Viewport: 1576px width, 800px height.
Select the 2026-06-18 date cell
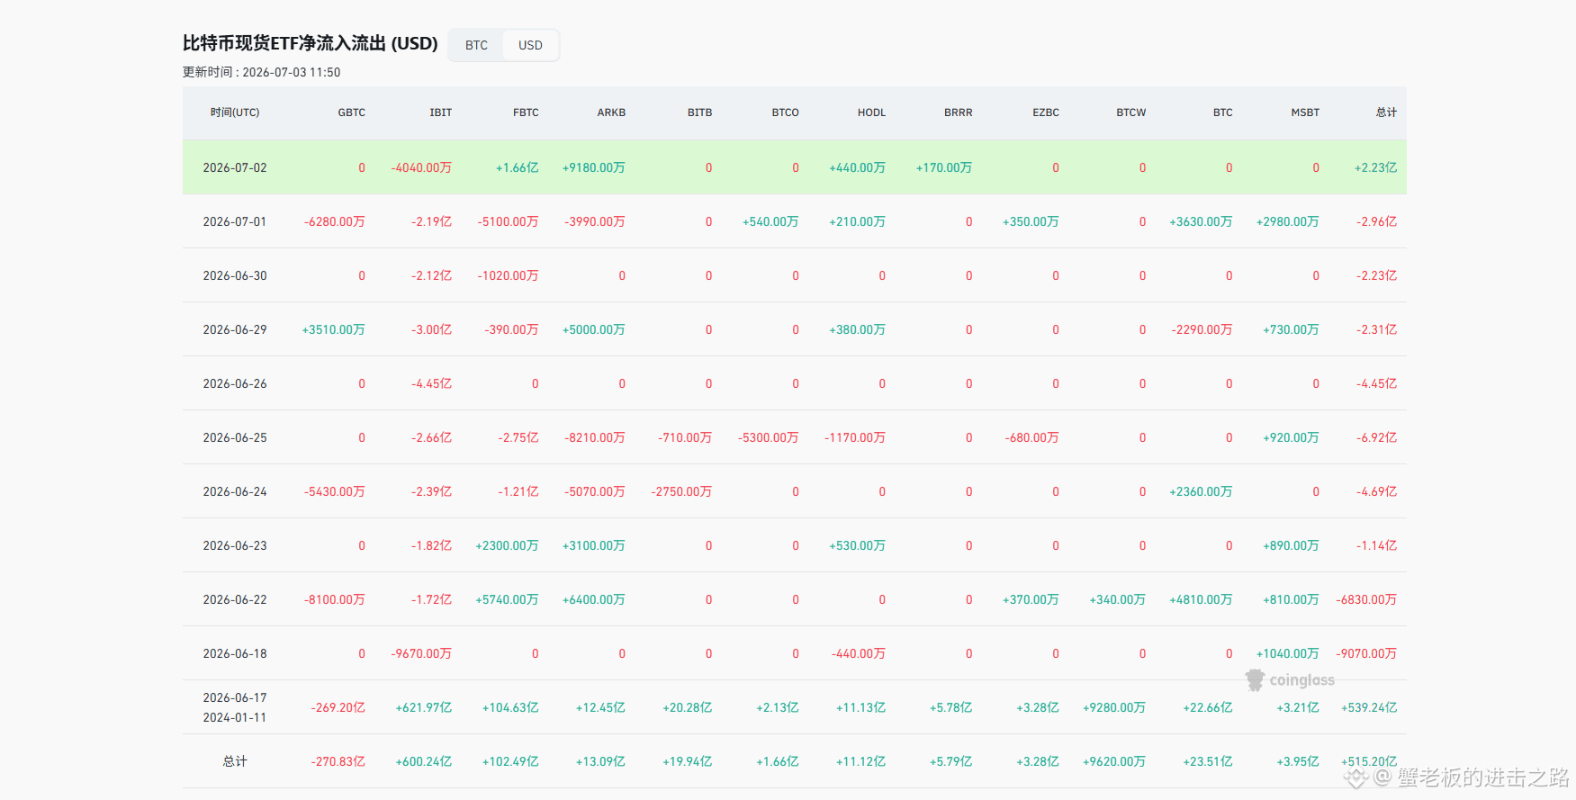click(235, 653)
